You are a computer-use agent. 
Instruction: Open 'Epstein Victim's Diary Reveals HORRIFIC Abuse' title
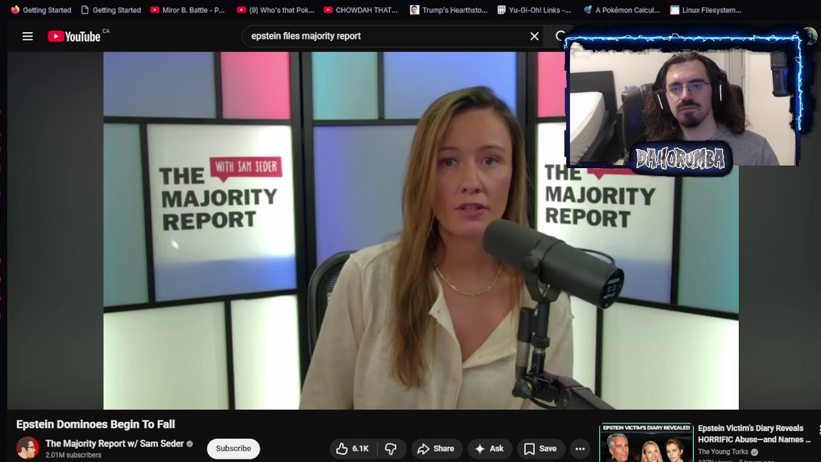[x=754, y=434]
